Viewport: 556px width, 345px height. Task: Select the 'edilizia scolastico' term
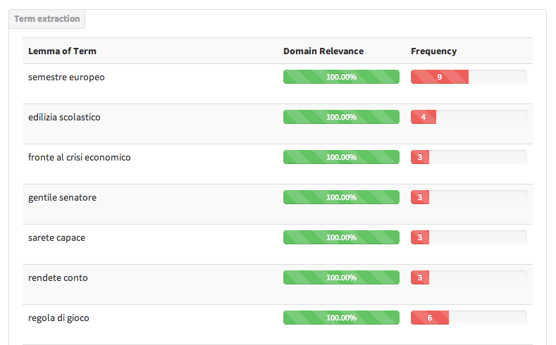[64, 118]
